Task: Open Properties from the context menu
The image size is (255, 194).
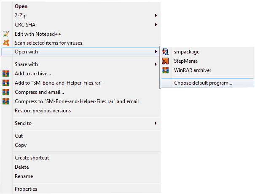Action: pos(81,189)
